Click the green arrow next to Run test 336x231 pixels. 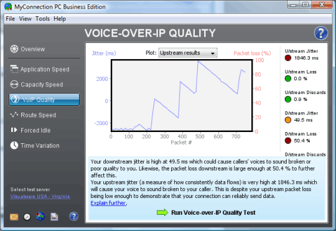pos(162,212)
